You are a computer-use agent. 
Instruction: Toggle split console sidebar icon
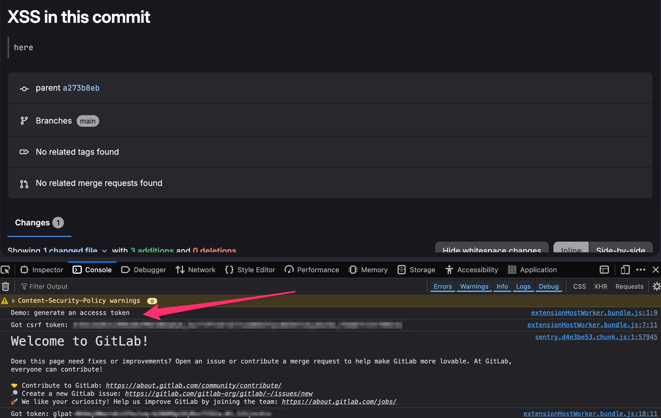click(x=604, y=270)
